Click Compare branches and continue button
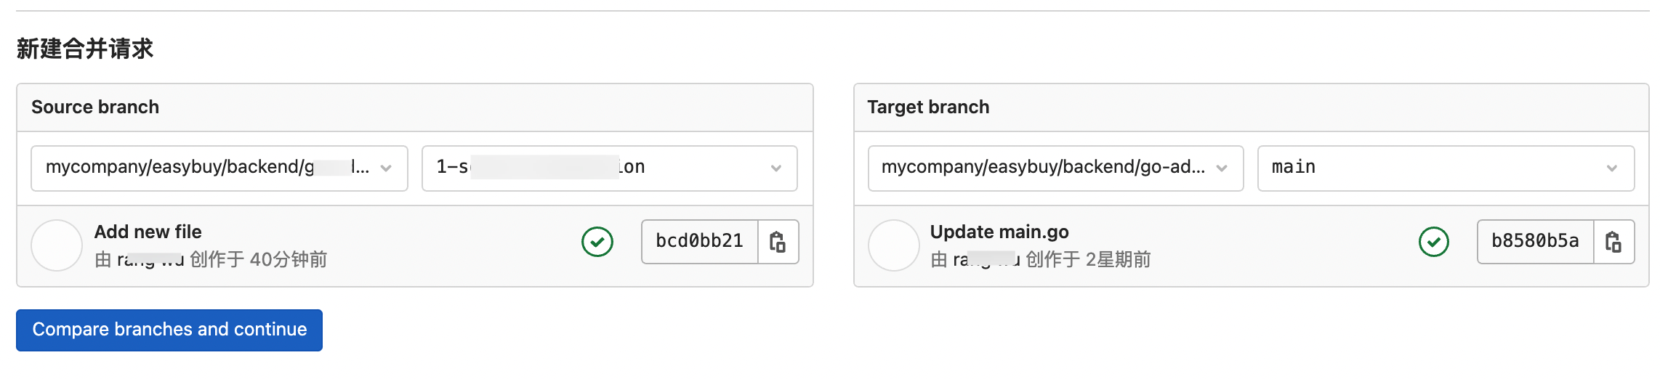1660x379 pixels. point(169,330)
